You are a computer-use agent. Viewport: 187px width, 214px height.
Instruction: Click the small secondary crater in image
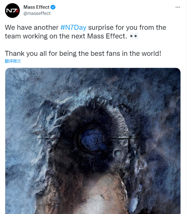118,154
